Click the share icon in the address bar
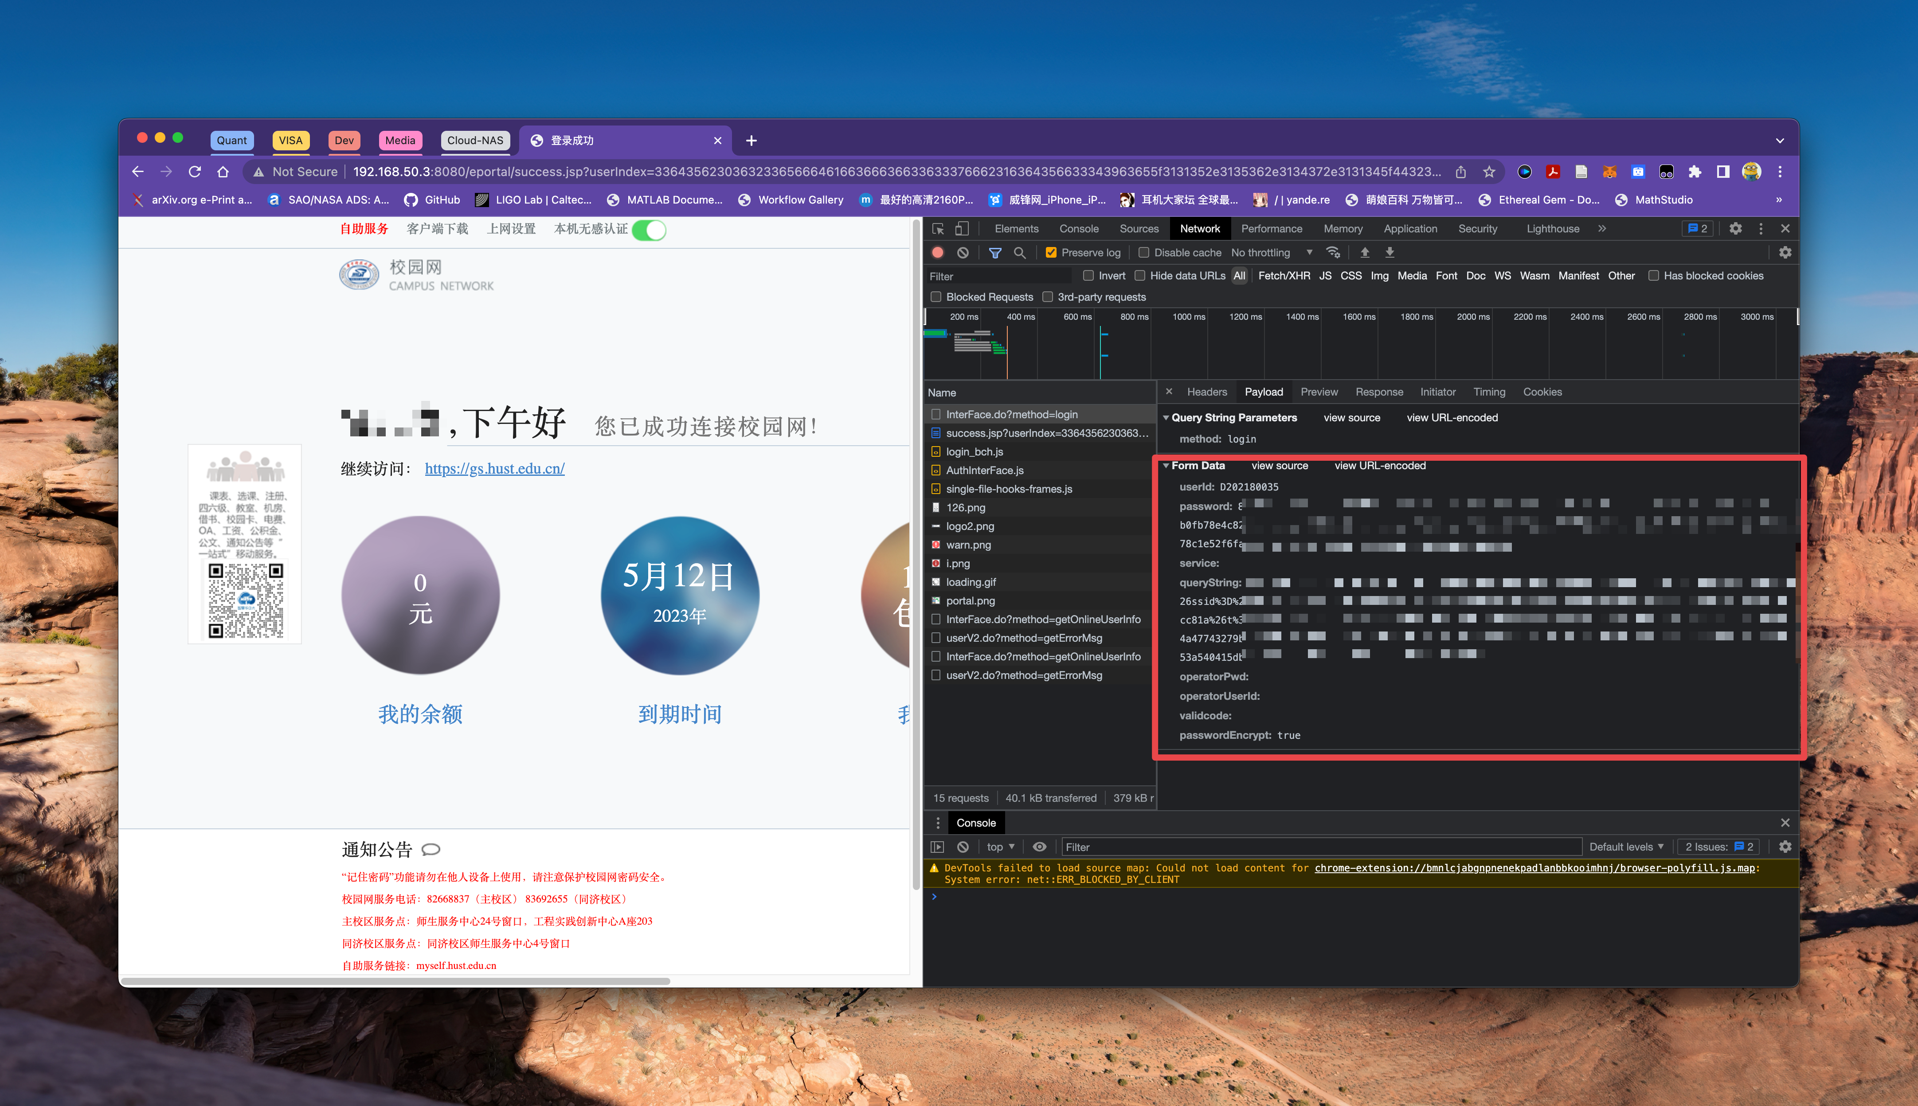The image size is (1918, 1106). (x=1460, y=172)
